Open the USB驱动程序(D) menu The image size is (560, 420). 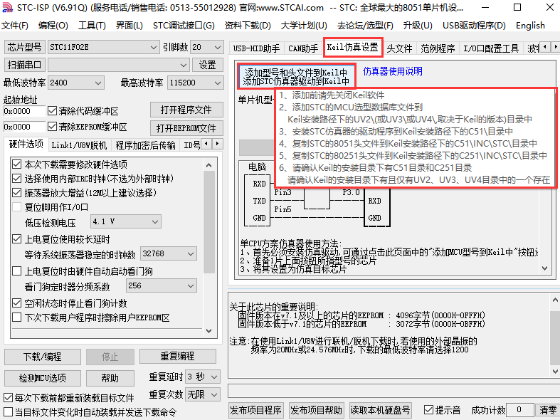pos(474,26)
